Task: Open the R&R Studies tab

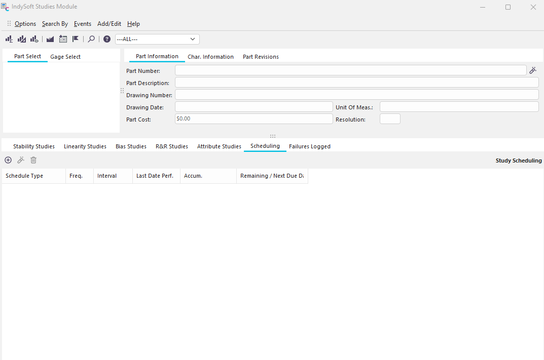Action: coord(171,146)
